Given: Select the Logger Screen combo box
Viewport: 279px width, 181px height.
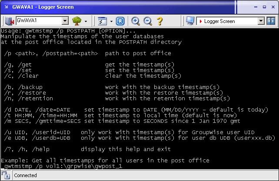Looking at the screenshot, I should 230,21.
